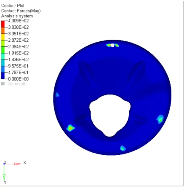184x189 pixels.
Task: Click the red color band in legend
Action: click(3, 24)
